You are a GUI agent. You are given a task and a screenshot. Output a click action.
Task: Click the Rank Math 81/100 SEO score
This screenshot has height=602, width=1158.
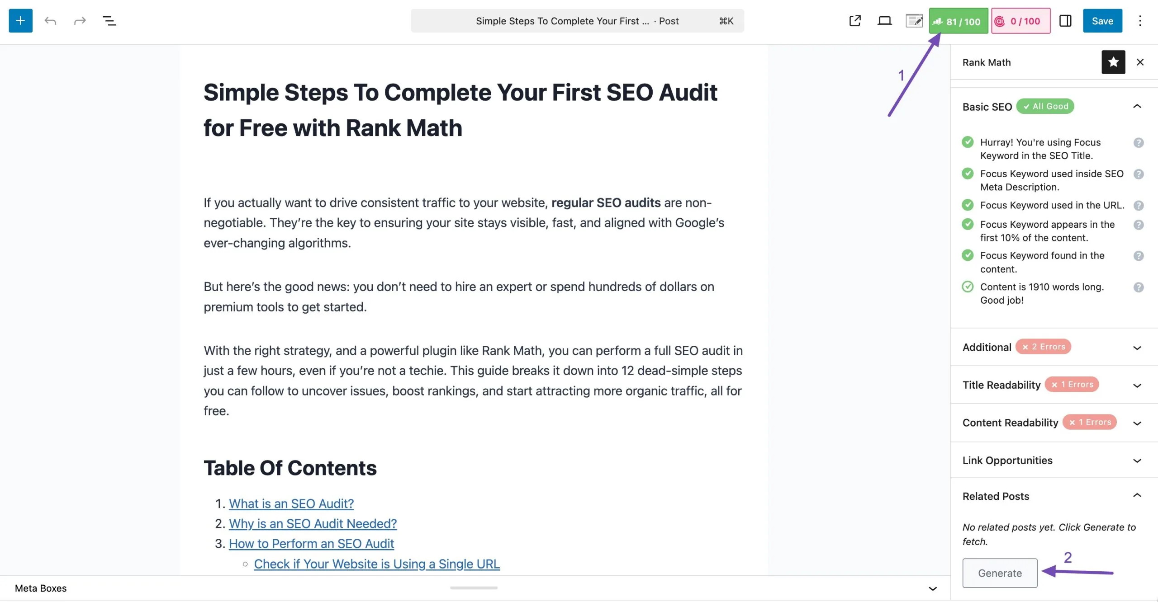[x=958, y=21]
